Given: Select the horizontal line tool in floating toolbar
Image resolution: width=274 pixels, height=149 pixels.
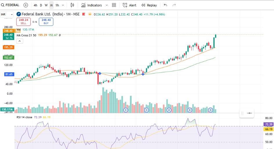Looking at the screenshot, I should point(249,113).
